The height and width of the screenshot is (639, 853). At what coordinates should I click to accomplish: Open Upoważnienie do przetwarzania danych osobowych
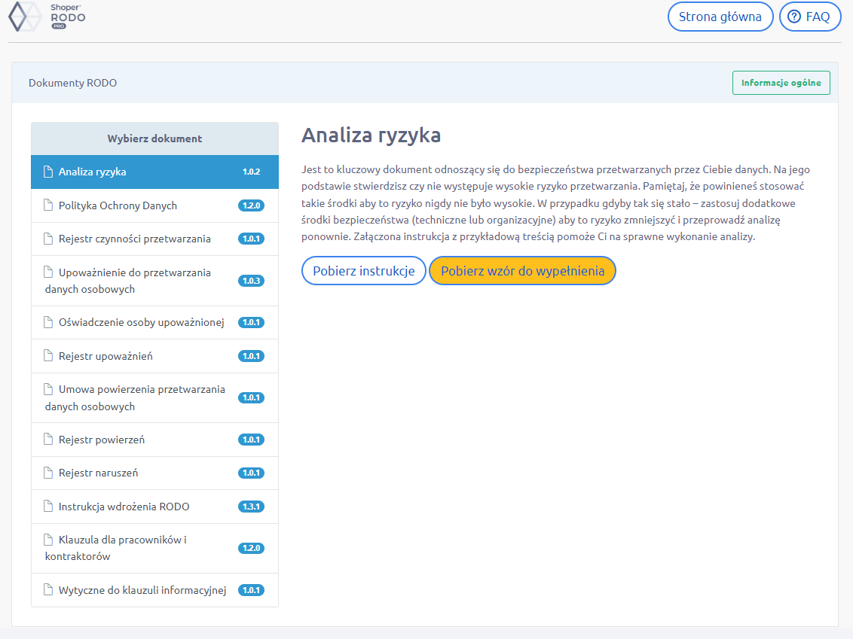coord(134,281)
